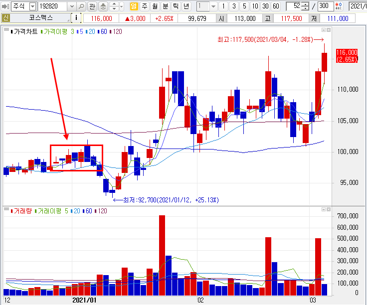Expand the stock code history dropdown
The width and height of the screenshot is (367, 305).
[x=72, y=6]
